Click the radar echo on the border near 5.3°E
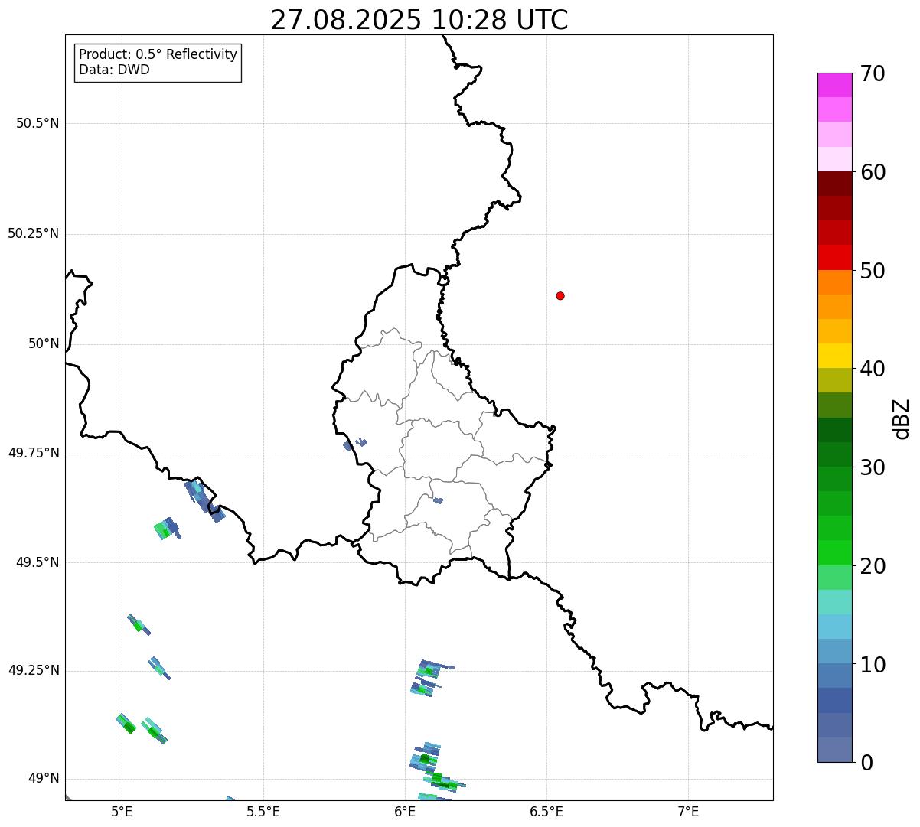This screenshot has width=920, height=827. click(205, 501)
